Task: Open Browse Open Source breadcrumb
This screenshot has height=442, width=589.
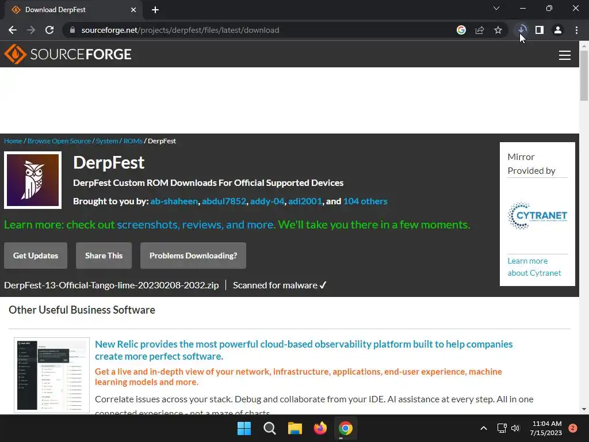Action: click(x=59, y=141)
